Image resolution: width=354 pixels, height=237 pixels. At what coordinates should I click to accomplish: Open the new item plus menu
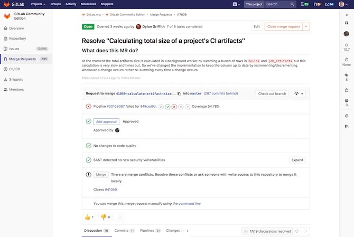236,4
